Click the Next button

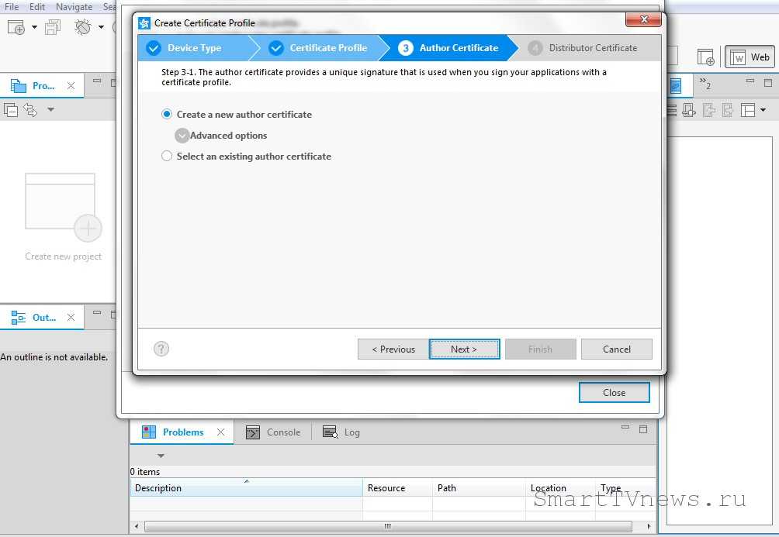tap(464, 349)
